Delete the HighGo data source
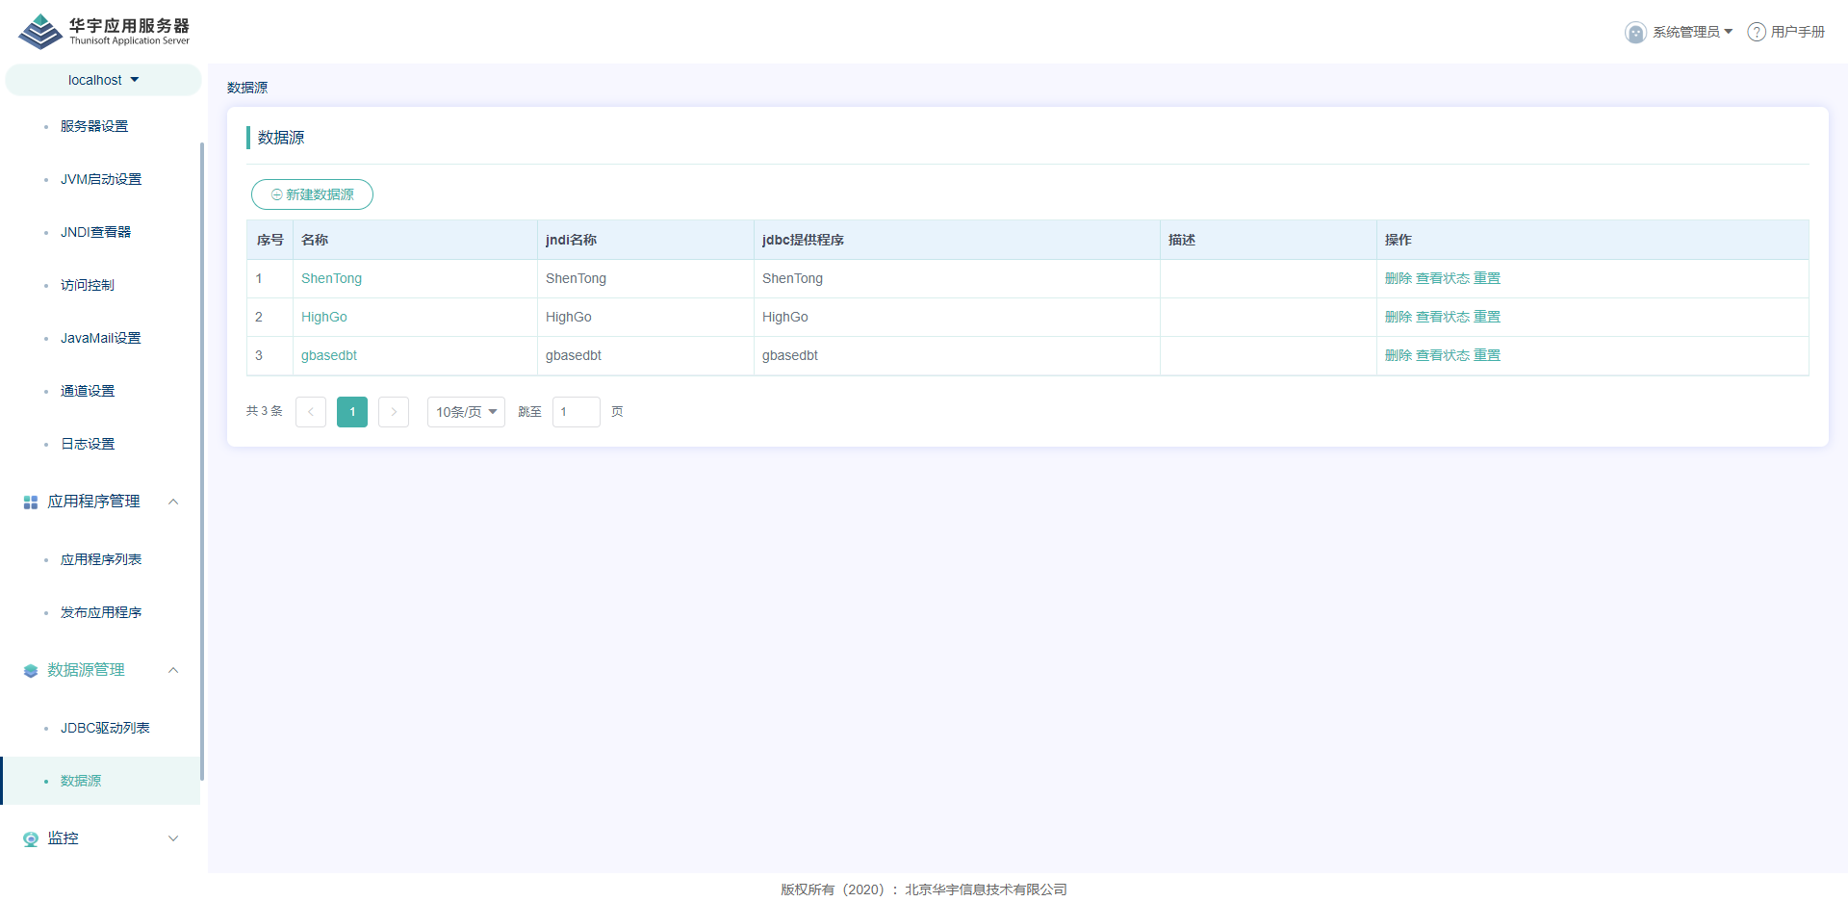The width and height of the screenshot is (1848, 902). click(x=1398, y=317)
